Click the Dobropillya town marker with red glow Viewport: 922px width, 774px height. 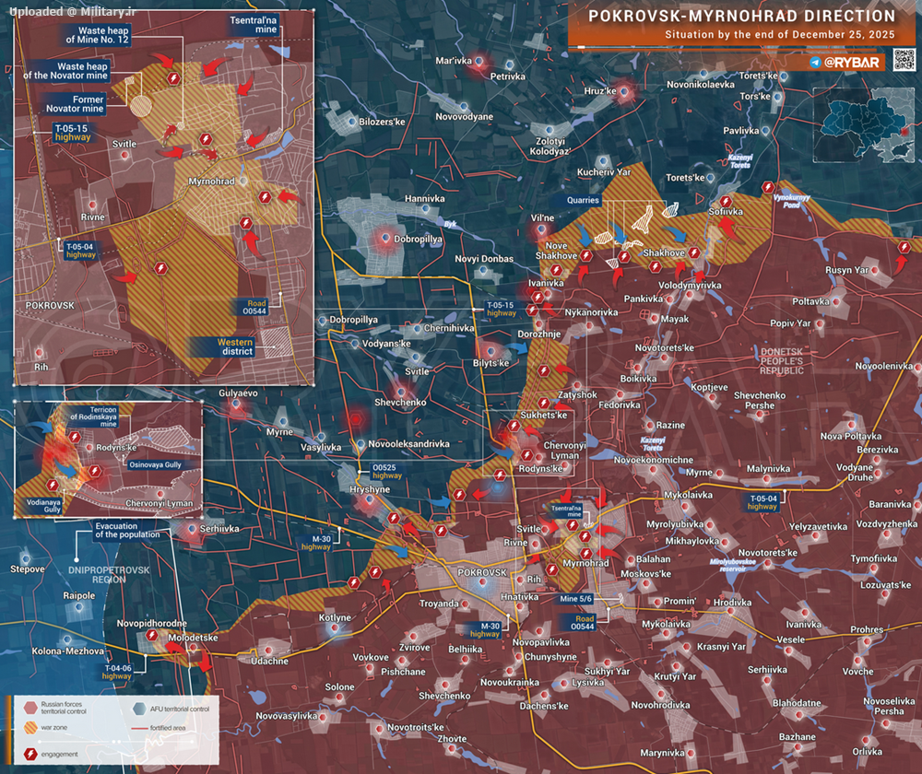(386, 239)
